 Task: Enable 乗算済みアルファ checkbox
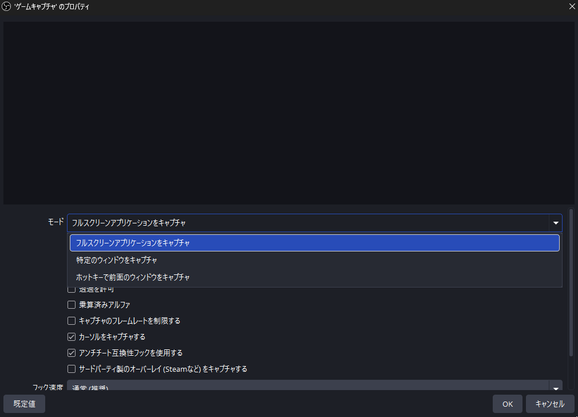[x=72, y=305]
